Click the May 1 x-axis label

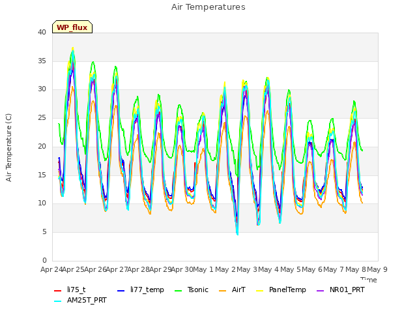(203, 269)
